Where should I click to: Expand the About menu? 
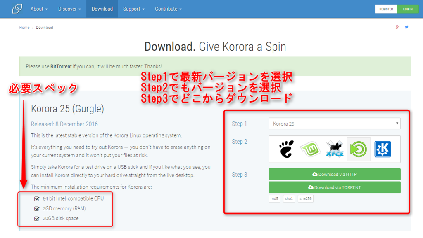39,9
